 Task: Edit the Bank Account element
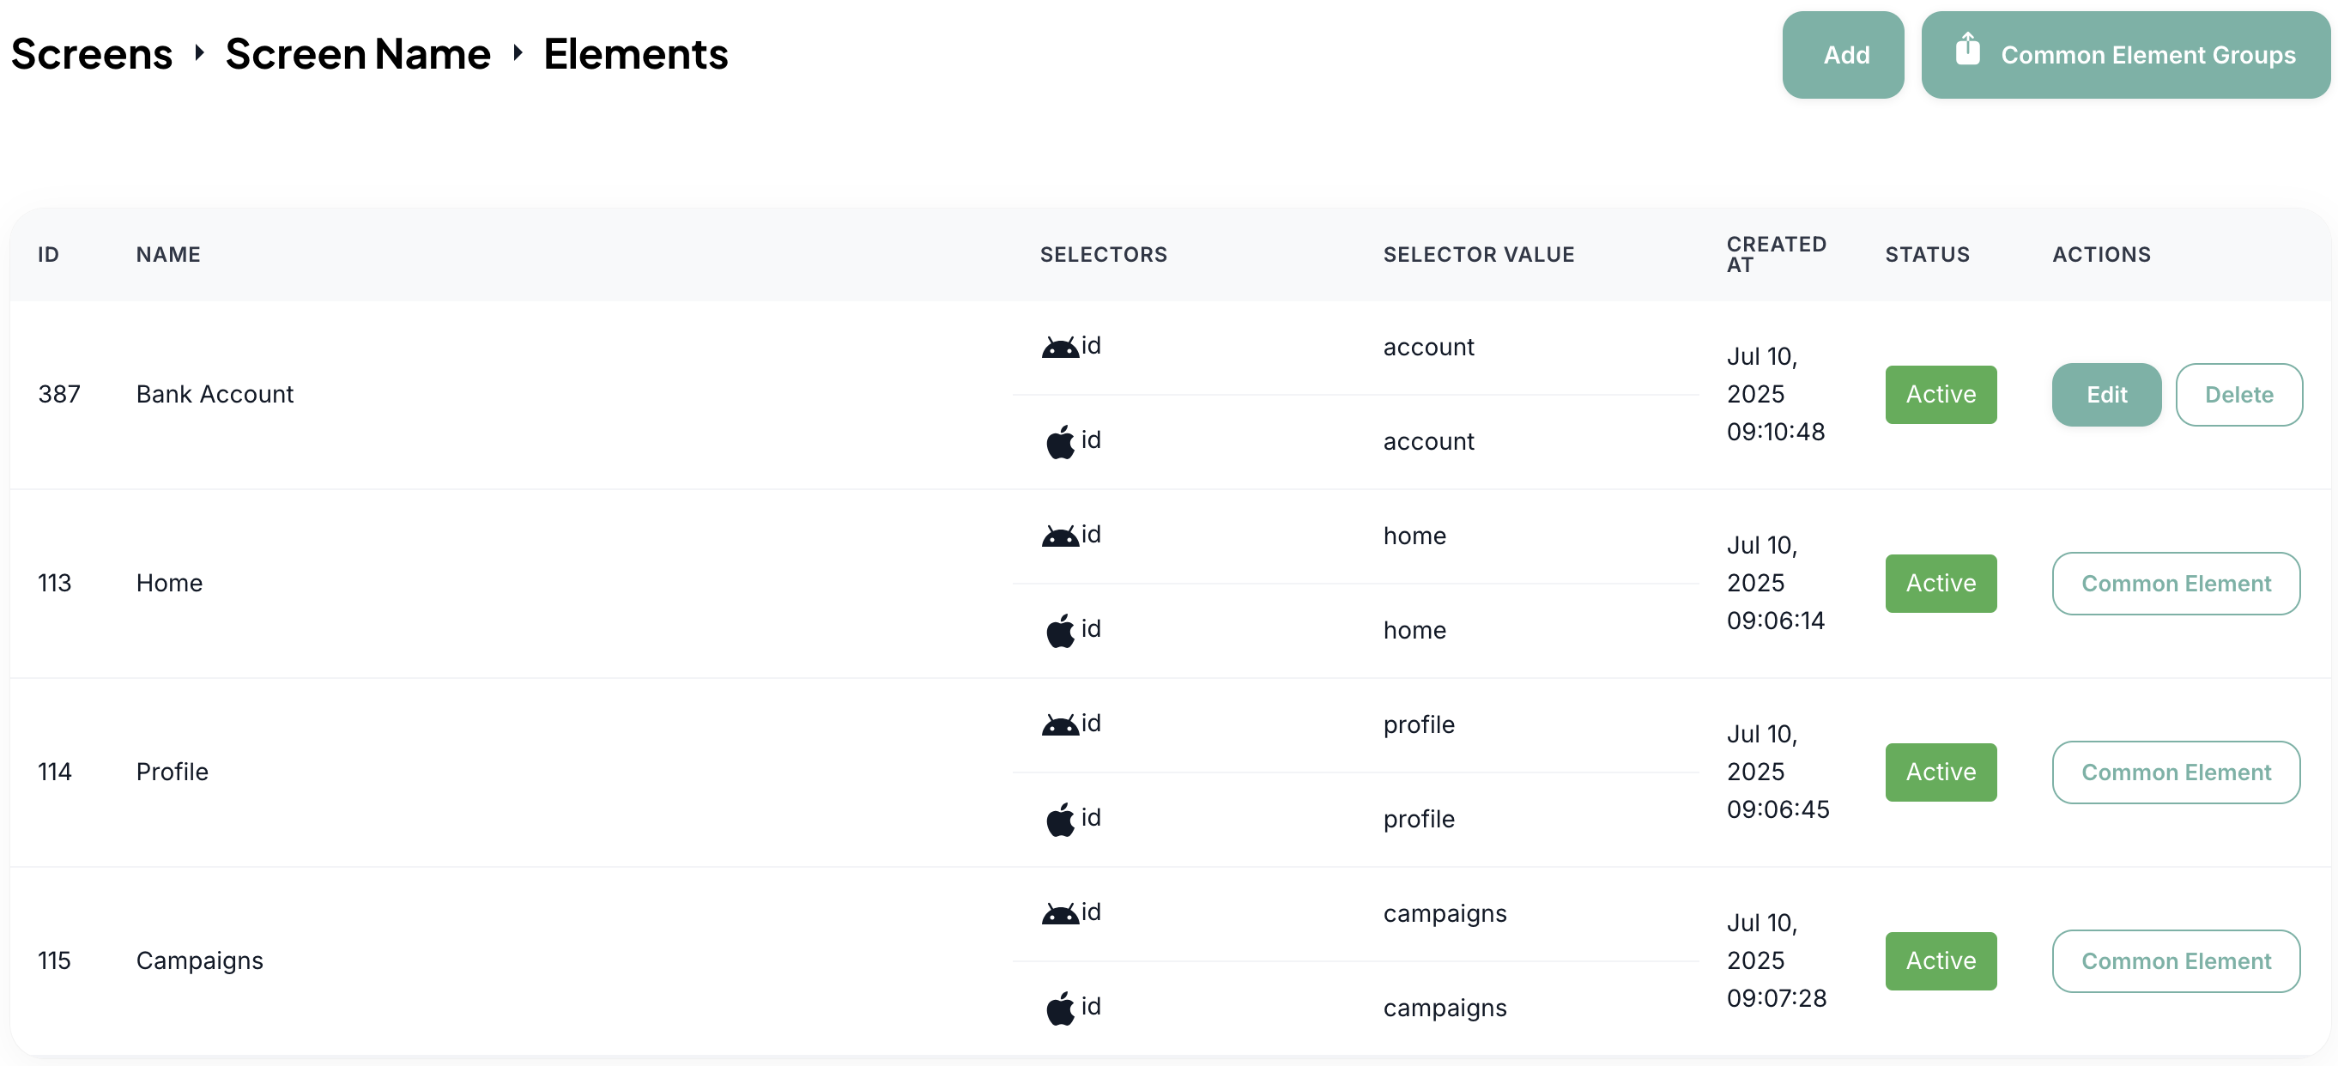[x=2105, y=395]
